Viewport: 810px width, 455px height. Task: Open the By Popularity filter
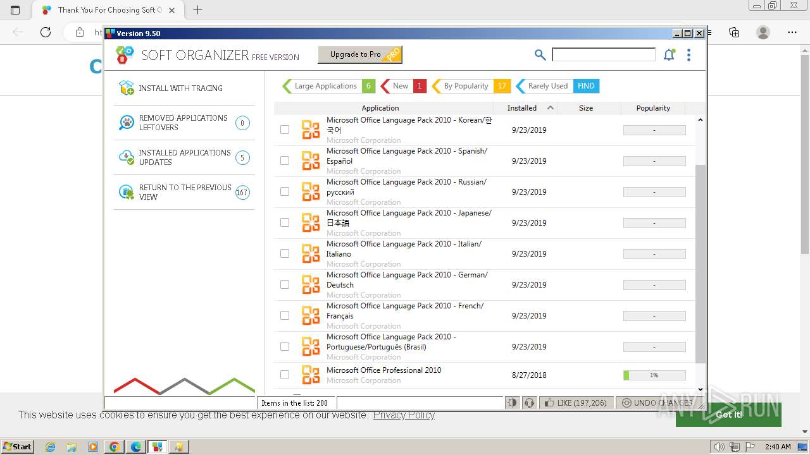click(471, 86)
